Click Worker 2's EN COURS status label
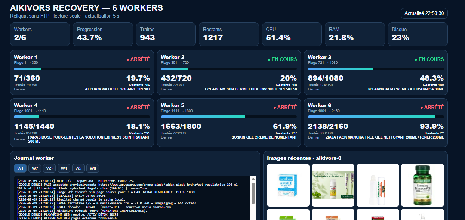Image resolution: width=465 pixels, height=220 pixels. pos(282,59)
